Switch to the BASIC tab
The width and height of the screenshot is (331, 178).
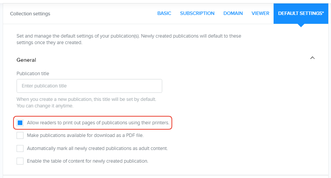[164, 13]
